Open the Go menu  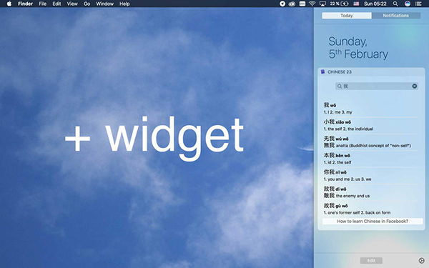(x=87, y=4)
